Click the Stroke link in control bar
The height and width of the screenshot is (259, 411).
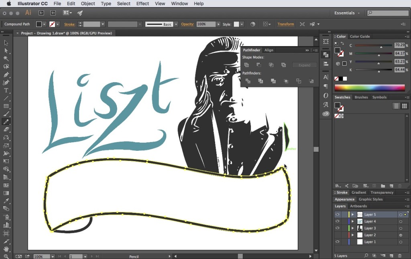point(69,24)
